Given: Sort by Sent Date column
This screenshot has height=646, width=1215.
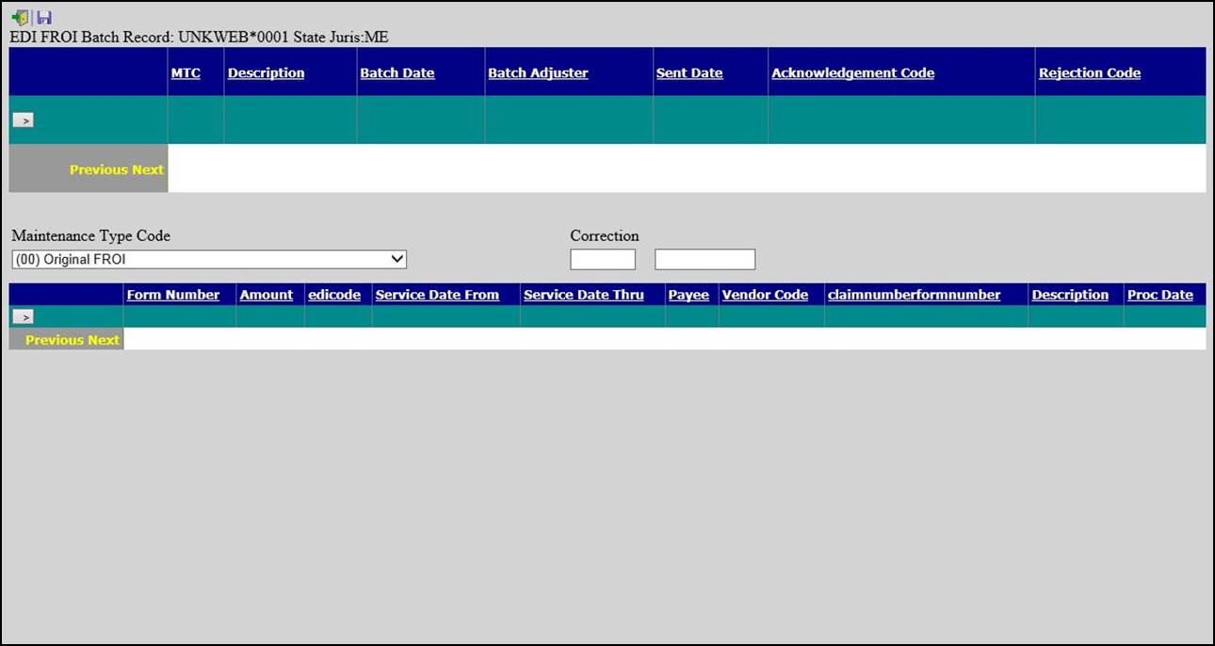Looking at the screenshot, I should 689,73.
